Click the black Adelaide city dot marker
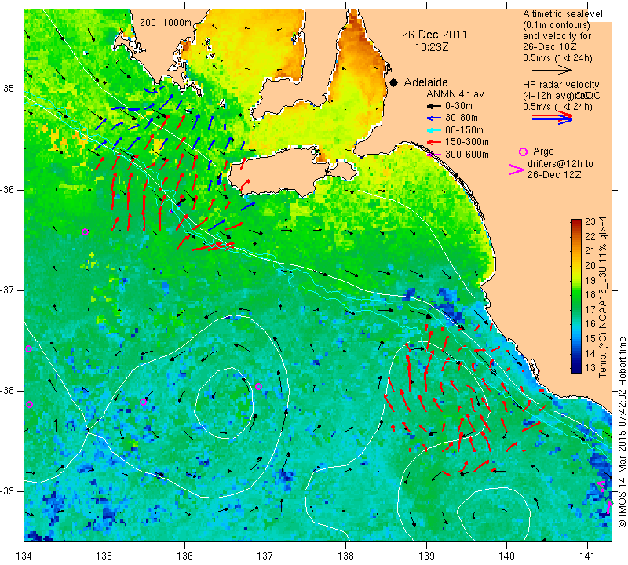The height and width of the screenshot is (565, 628). (x=394, y=82)
